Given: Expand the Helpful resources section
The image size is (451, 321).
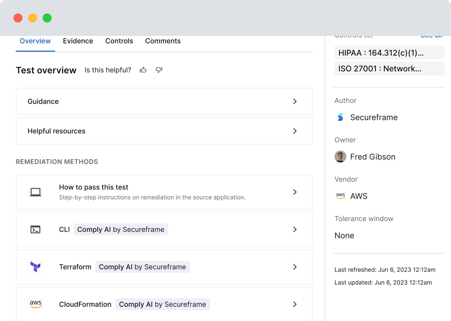Looking at the screenshot, I should click(295, 131).
